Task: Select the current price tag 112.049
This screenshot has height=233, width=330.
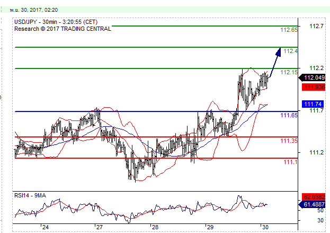Action: point(312,77)
